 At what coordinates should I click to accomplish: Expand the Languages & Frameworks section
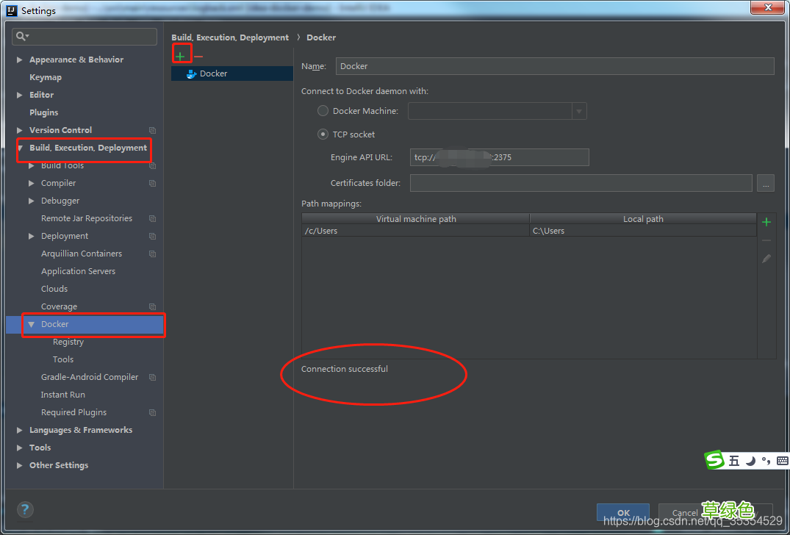click(x=20, y=430)
